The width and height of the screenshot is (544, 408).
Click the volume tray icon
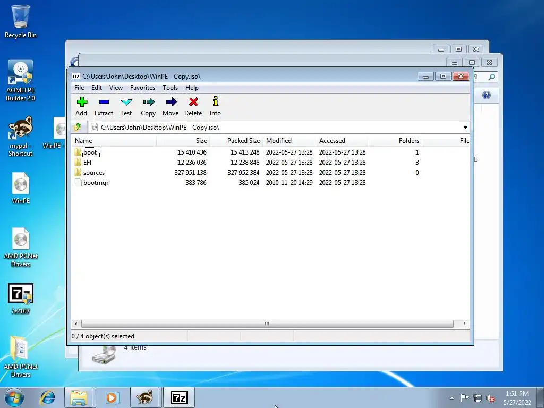pyautogui.click(x=490, y=398)
